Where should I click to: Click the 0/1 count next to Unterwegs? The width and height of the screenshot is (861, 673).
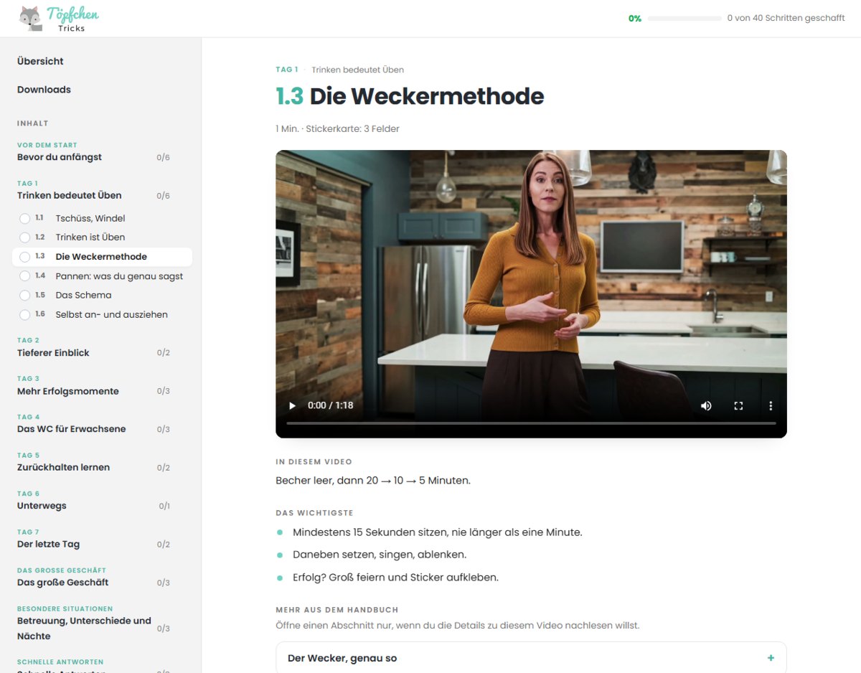[164, 506]
